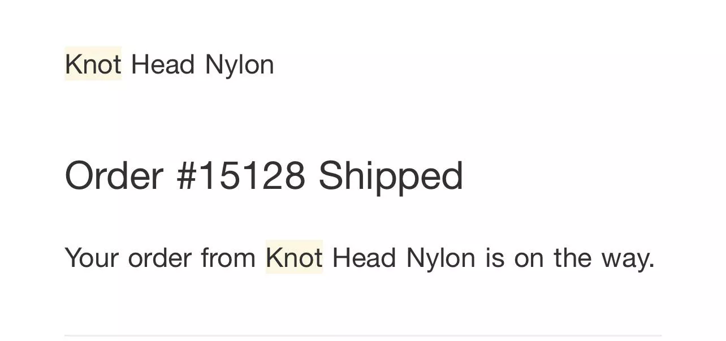Image resolution: width=726 pixels, height=341 pixels.
Task: Click the horizontal divider line below the message
Action: pos(362,335)
